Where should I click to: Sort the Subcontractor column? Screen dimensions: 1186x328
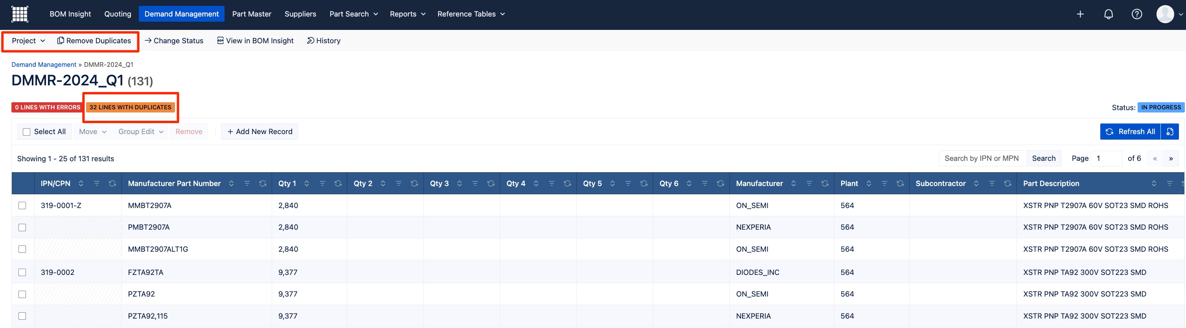click(976, 183)
